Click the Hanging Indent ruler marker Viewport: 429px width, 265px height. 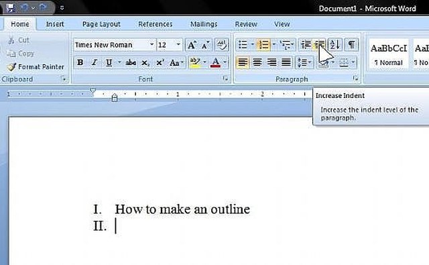point(115,97)
